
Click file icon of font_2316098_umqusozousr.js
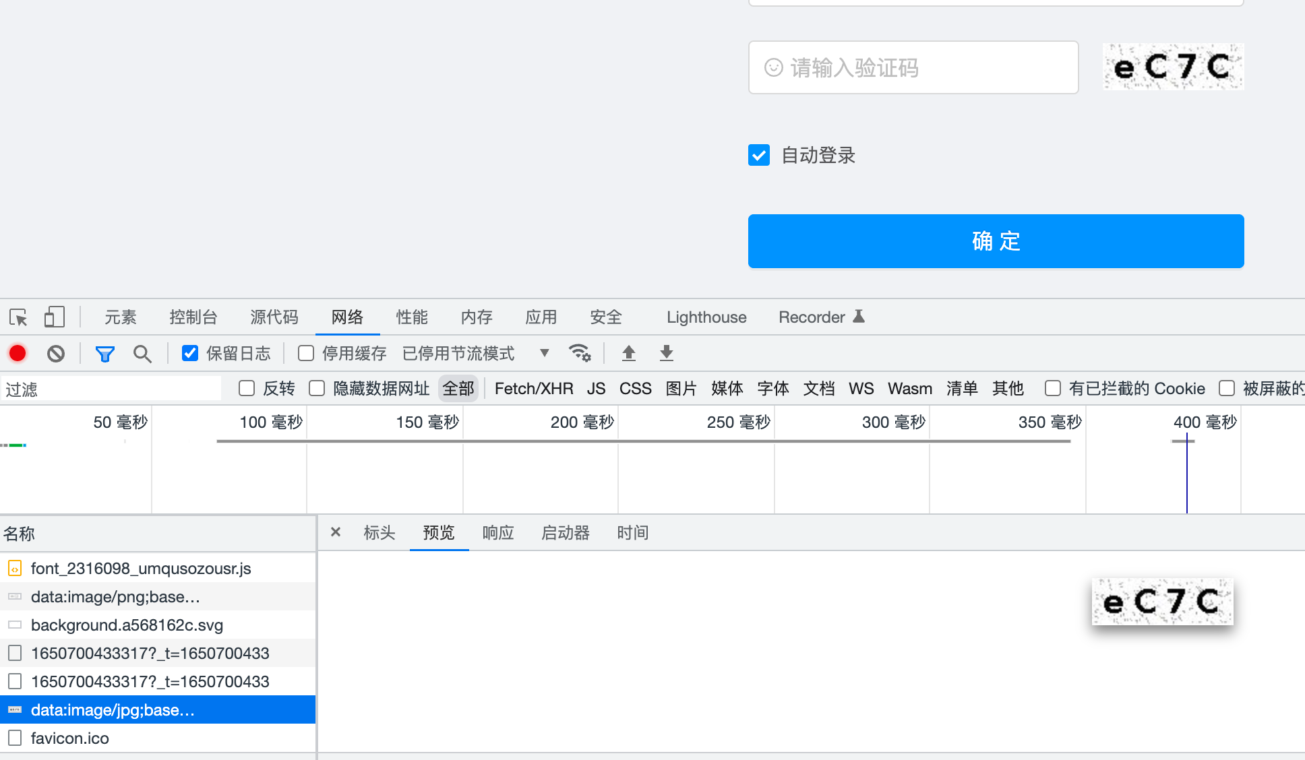click(15, 569)
